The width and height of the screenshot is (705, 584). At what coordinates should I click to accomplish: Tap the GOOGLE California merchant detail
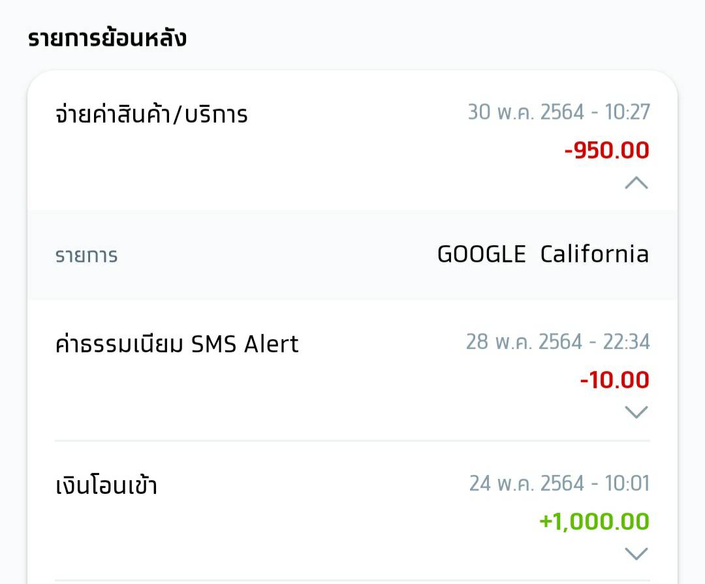tap(543, 254)
